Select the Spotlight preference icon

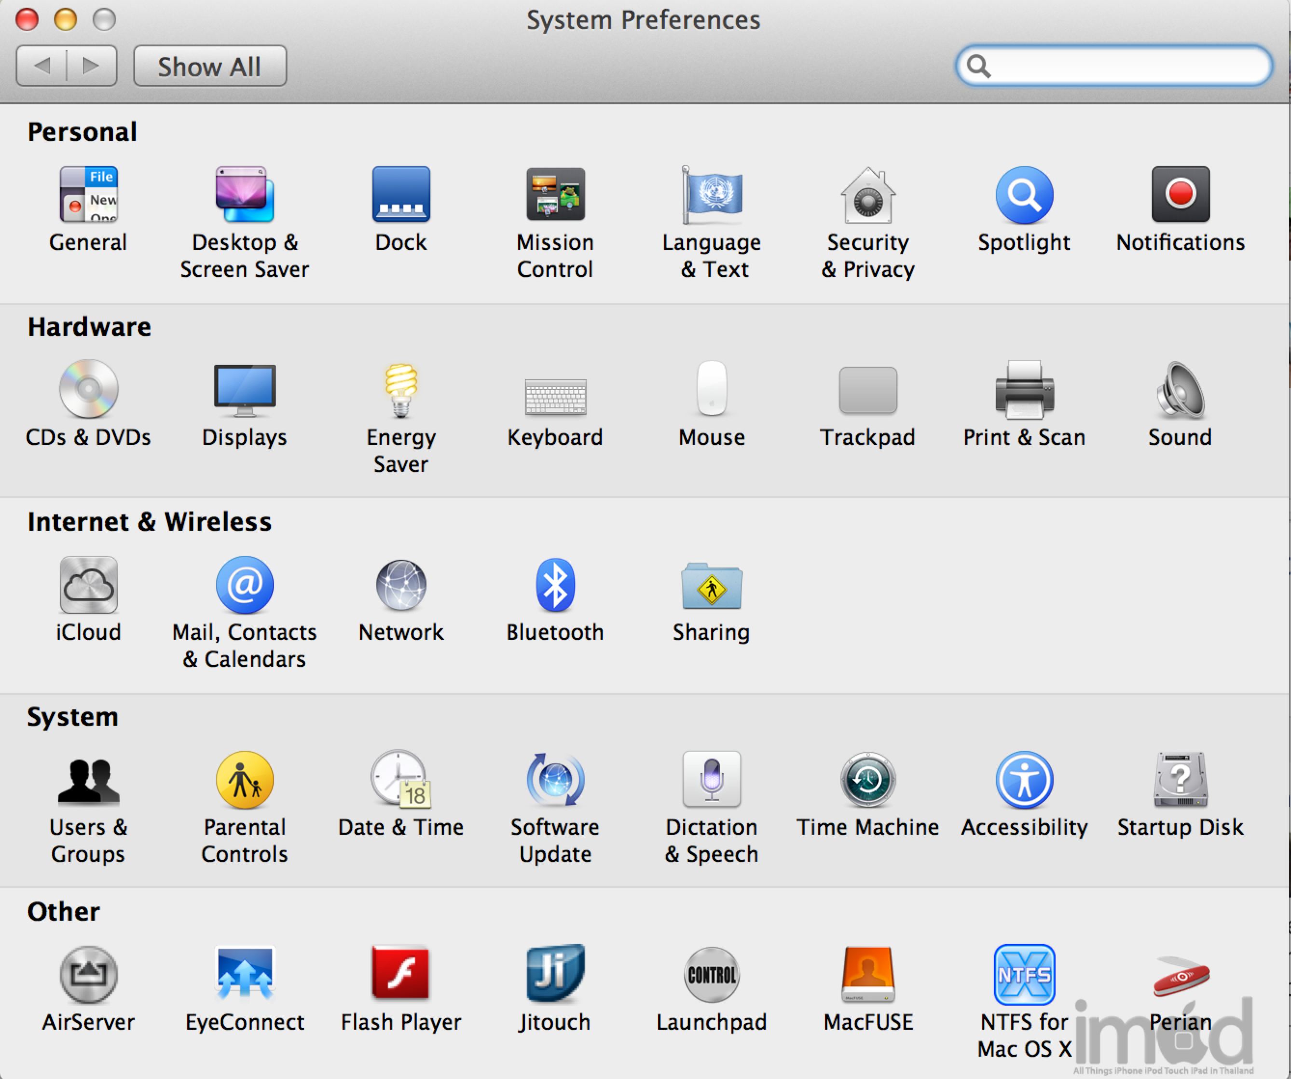1024,195
